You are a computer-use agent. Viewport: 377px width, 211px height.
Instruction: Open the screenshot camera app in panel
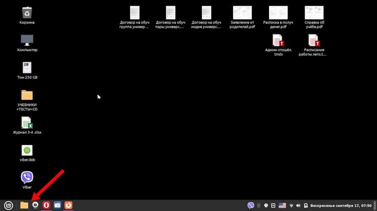[x=57, y=205]
